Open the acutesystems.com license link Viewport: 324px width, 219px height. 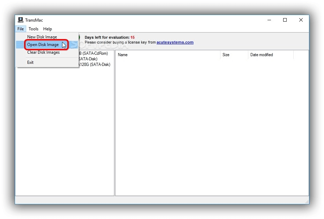click(175, 42)
